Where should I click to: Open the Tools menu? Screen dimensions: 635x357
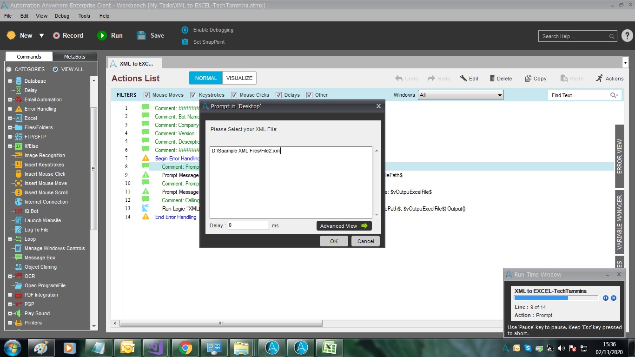coord(84,16)
